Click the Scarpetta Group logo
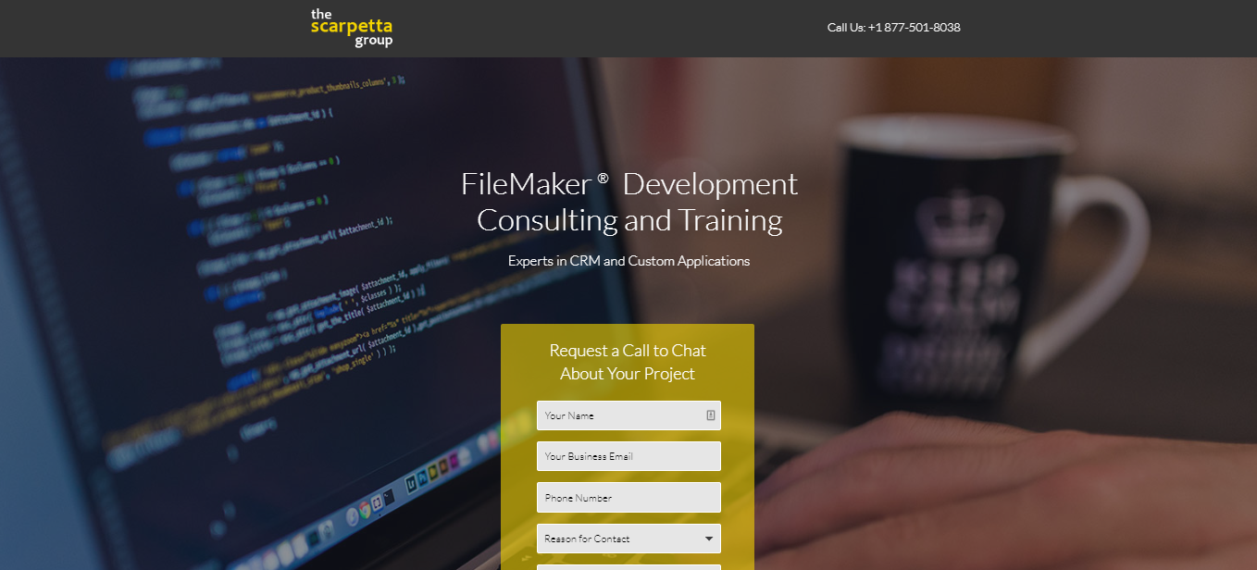 click(352, 28)
